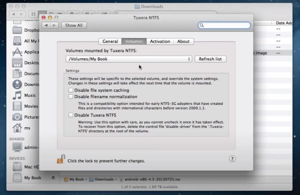Click the Show All button
Image resolution: width=300 pixels, height=195 pixels.
[74, 25]
